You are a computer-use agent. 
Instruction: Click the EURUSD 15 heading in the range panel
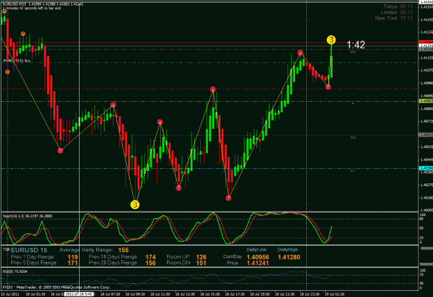(29, 250)
